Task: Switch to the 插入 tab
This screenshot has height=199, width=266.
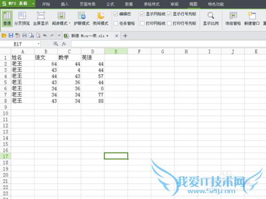Action: click(x=65, y=4)
